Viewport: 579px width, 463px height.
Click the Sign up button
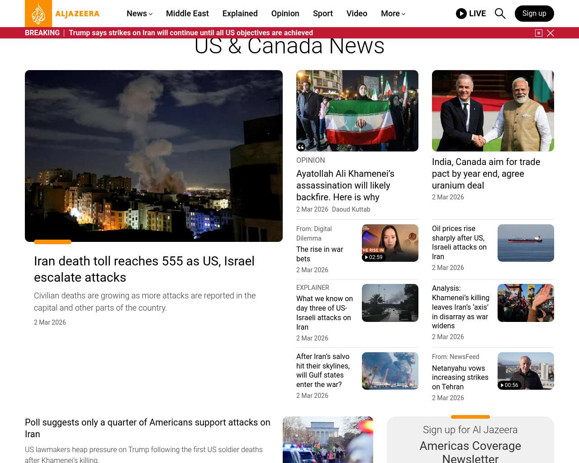pos(534,14)
